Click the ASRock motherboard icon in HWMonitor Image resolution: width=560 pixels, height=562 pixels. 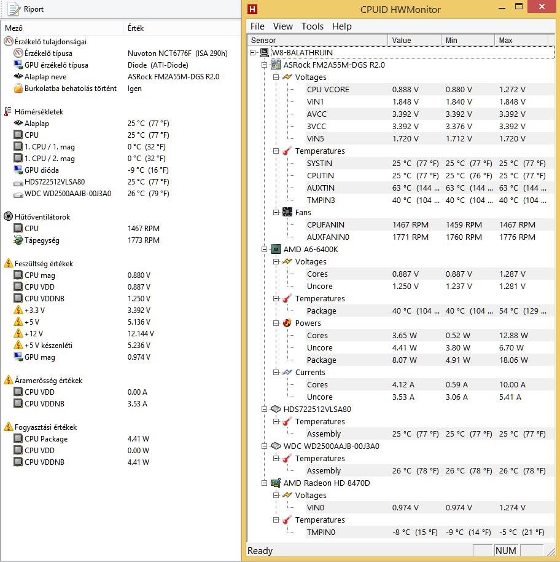tap(276, 65)
